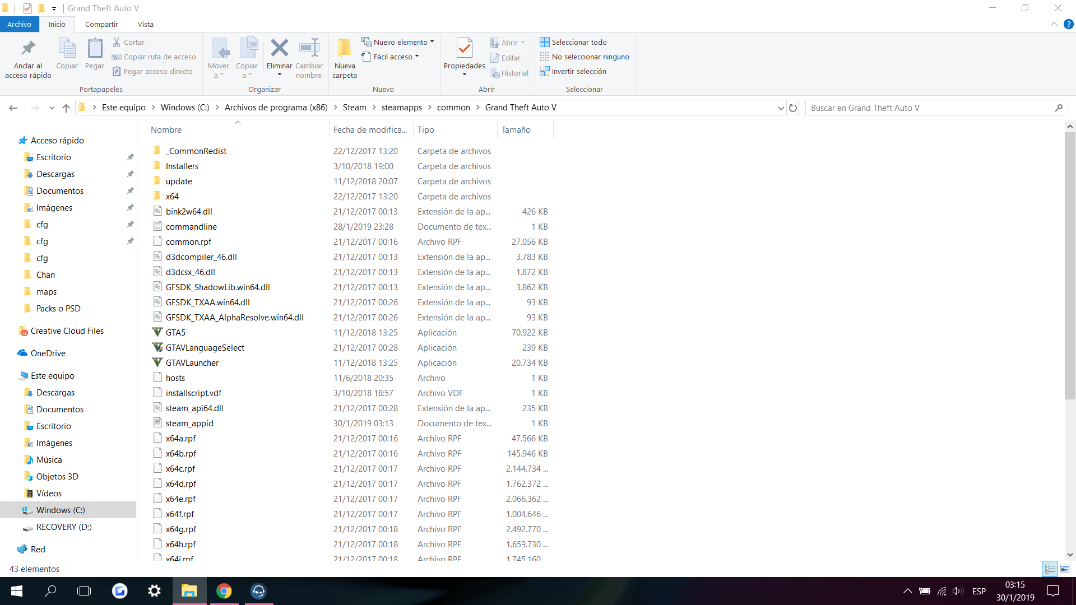Expand the address bar history dropdown
This screenshot has width=1076, height=605.
(x=781, y=108)
